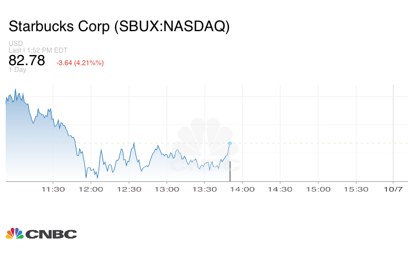Viewport: 408px width, 255px height.
Task: Click the 11:30 time axis label
Action: (x=54, y=189)
